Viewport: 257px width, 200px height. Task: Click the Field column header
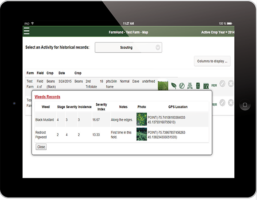40,73
